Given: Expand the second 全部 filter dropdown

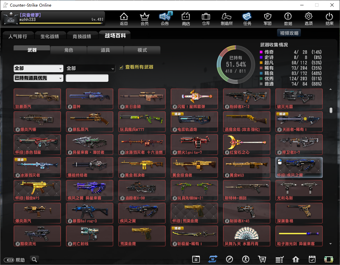Looking at the screenshot, I should tap(90, 68).
